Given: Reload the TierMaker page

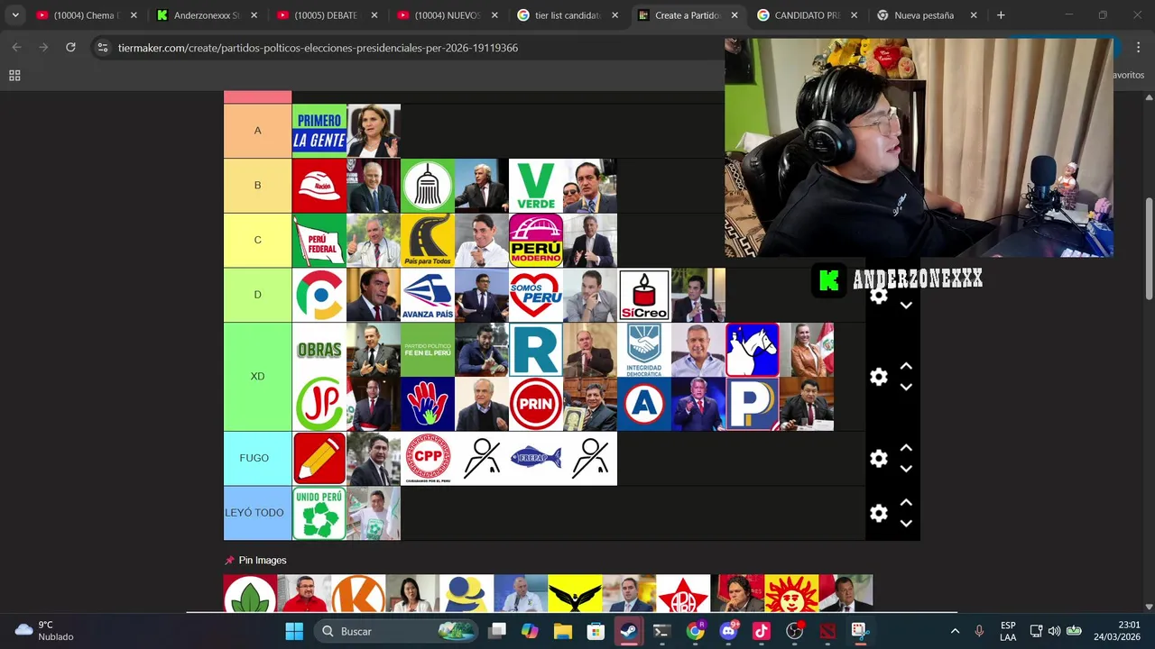Looking at the screenshot, I should coord(70,47).
